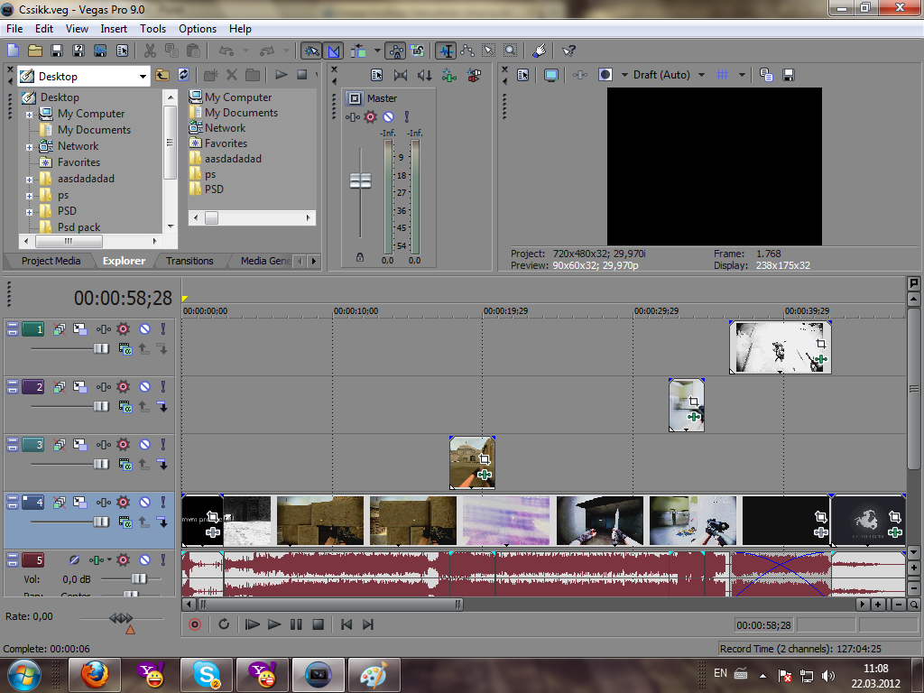Open the Insert menu
924x693 pixels.
(113, 28)
